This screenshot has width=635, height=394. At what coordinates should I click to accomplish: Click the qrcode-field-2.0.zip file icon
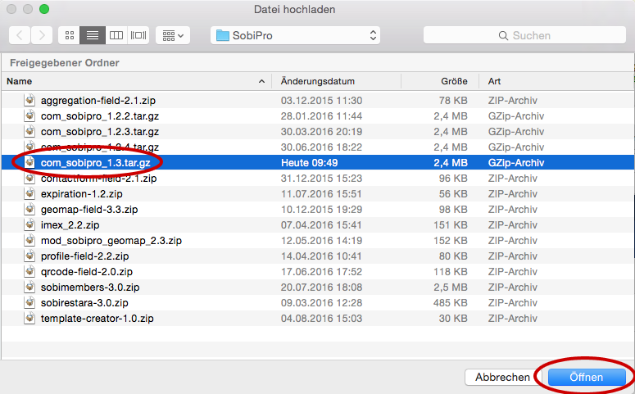pyautogui.click(x=29, y=271)
